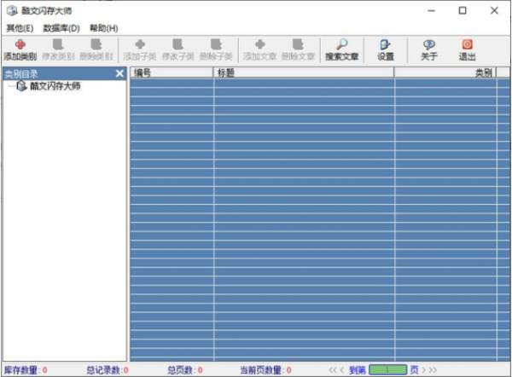Click the 添加文章 (Add Article) icon

pyautogui.click(x=259, y=49)
